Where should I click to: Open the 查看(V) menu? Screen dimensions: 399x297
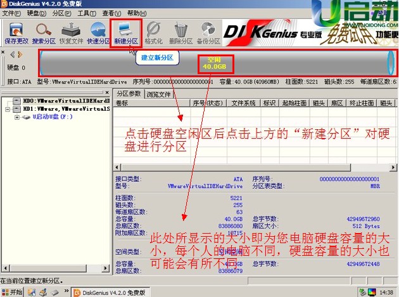[111, 13]
